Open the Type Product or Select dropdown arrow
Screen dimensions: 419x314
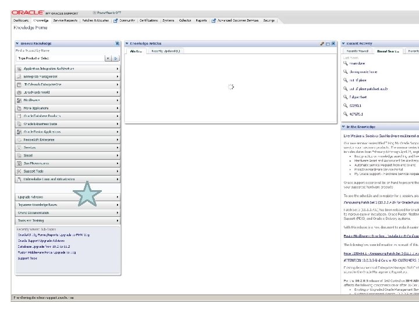click(108, 59)
